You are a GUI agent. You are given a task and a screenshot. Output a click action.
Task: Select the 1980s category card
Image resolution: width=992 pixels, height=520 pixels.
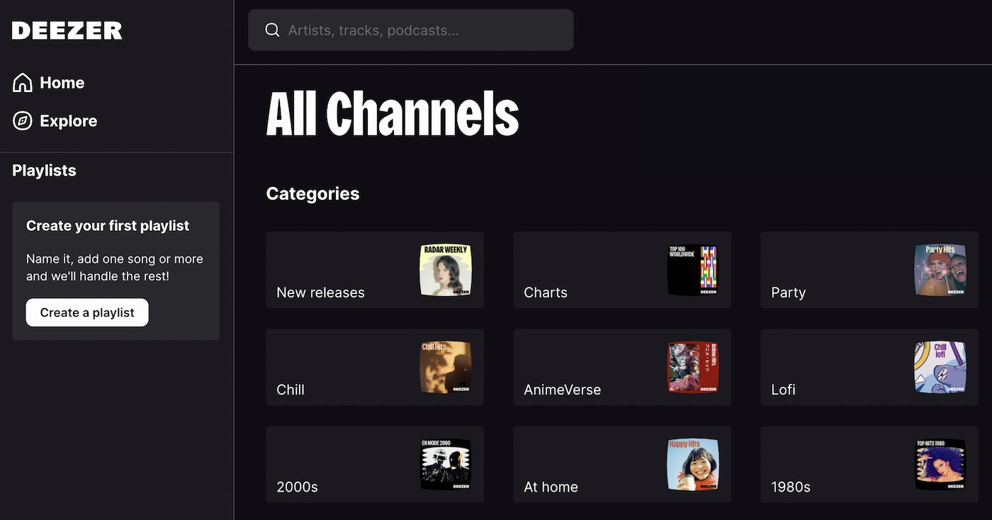tap(869, 464)
